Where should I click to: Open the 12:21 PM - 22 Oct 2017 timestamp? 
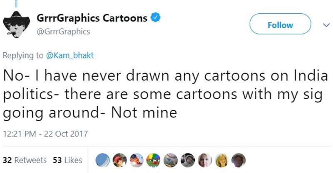[x=45, y=134]
